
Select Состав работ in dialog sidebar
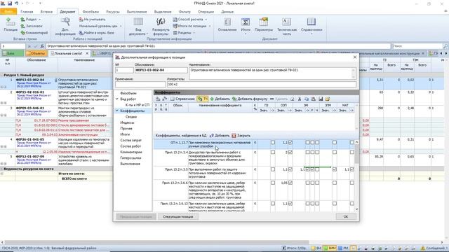130,146
